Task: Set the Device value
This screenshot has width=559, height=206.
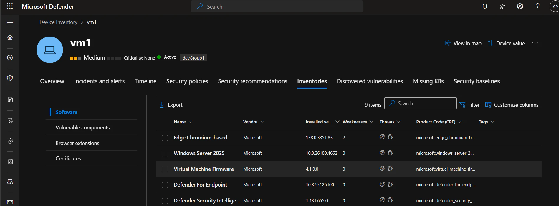Action: point(506,43)
